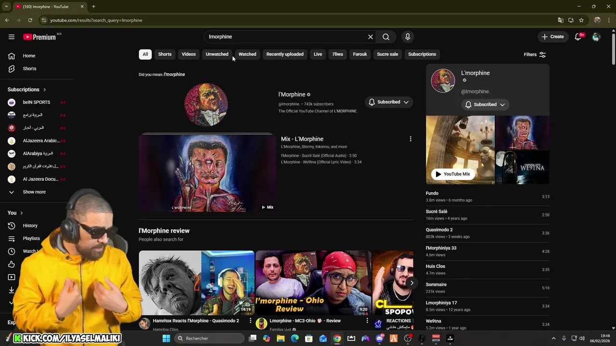This screenshot has height=346, width=616.
Task: Select the Watched filter chip
Action: [x=247, y=54]
